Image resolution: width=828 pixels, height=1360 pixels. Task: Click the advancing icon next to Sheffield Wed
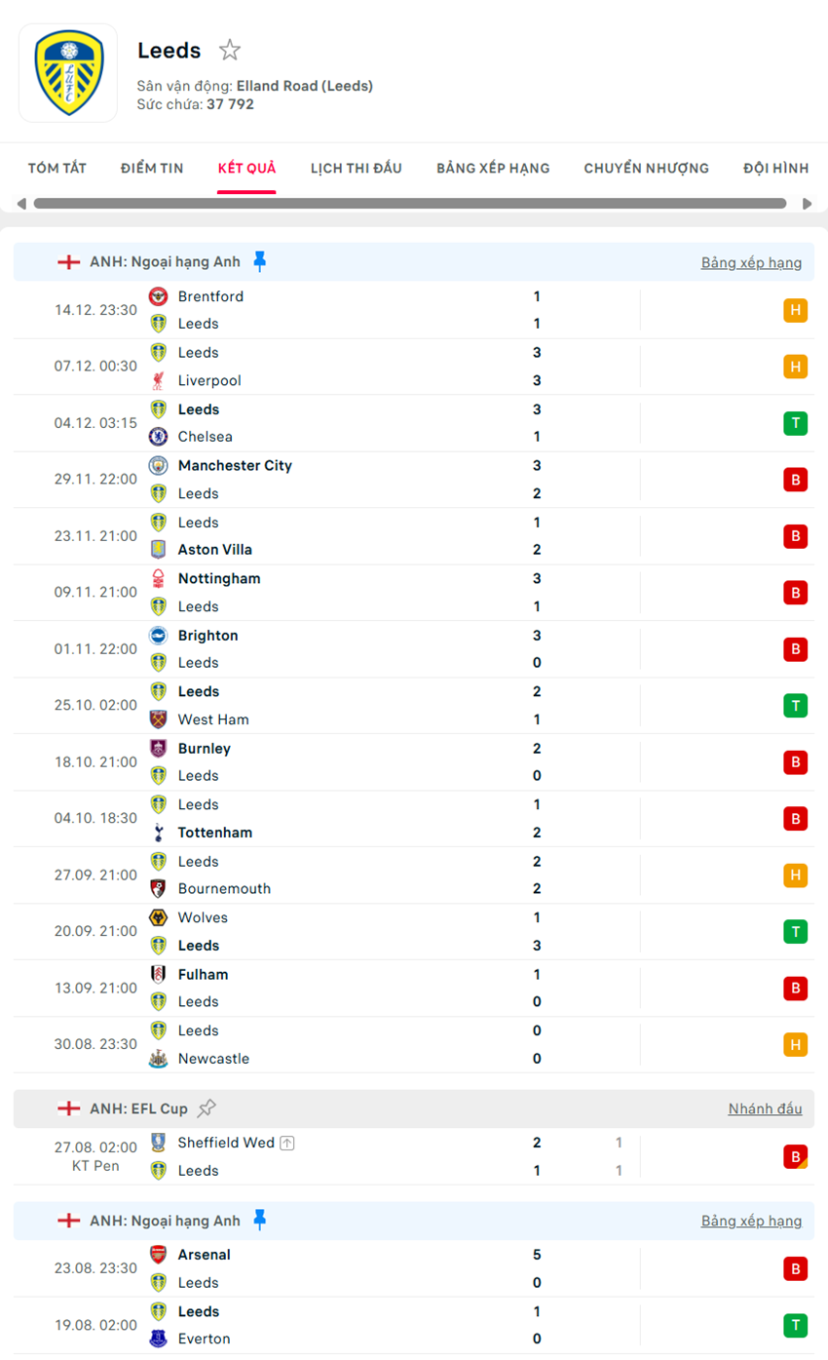pos(286,1143)
